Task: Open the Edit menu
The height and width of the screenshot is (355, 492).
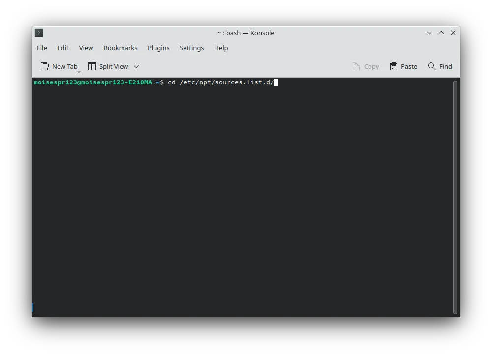Action: [63, 48]
